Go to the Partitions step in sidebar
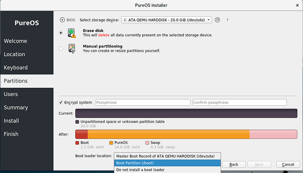Screen dimensions: 303x173 [x=27, y=81]
